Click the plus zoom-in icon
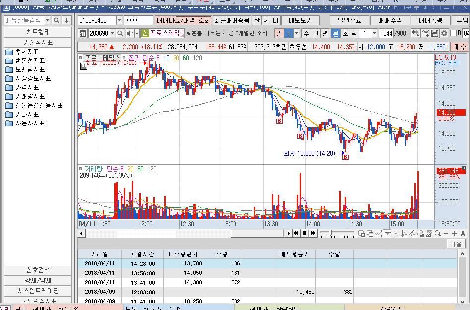The image size is (470, 310). pos(455,234)
